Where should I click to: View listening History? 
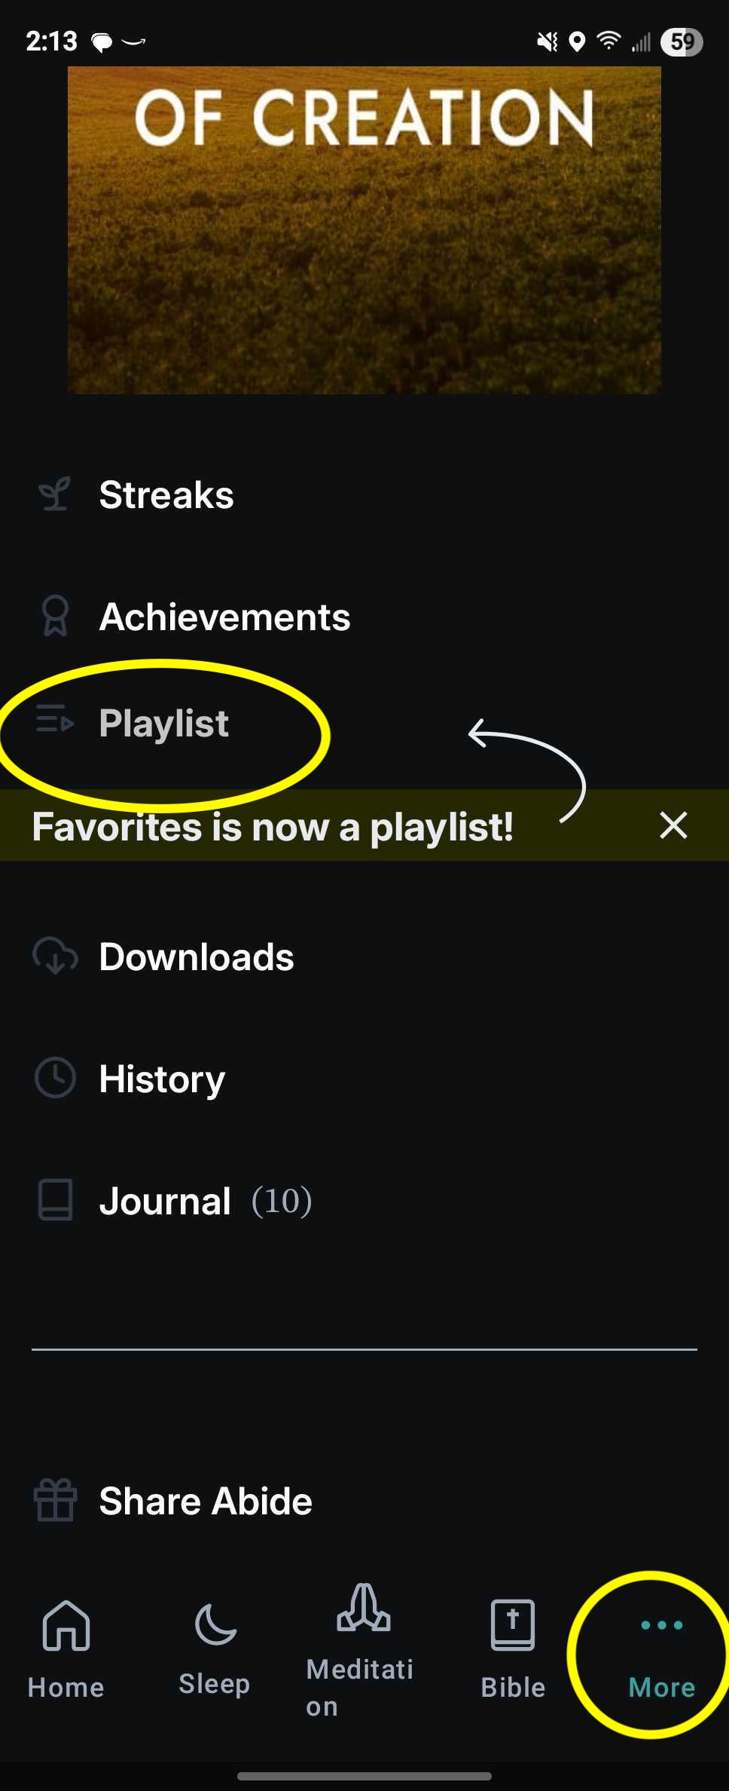[364, 1078]
